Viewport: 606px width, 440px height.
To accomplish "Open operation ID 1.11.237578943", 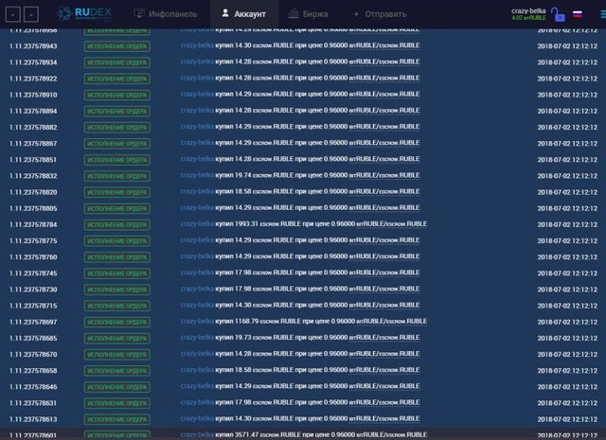I will tap(33, 46).
